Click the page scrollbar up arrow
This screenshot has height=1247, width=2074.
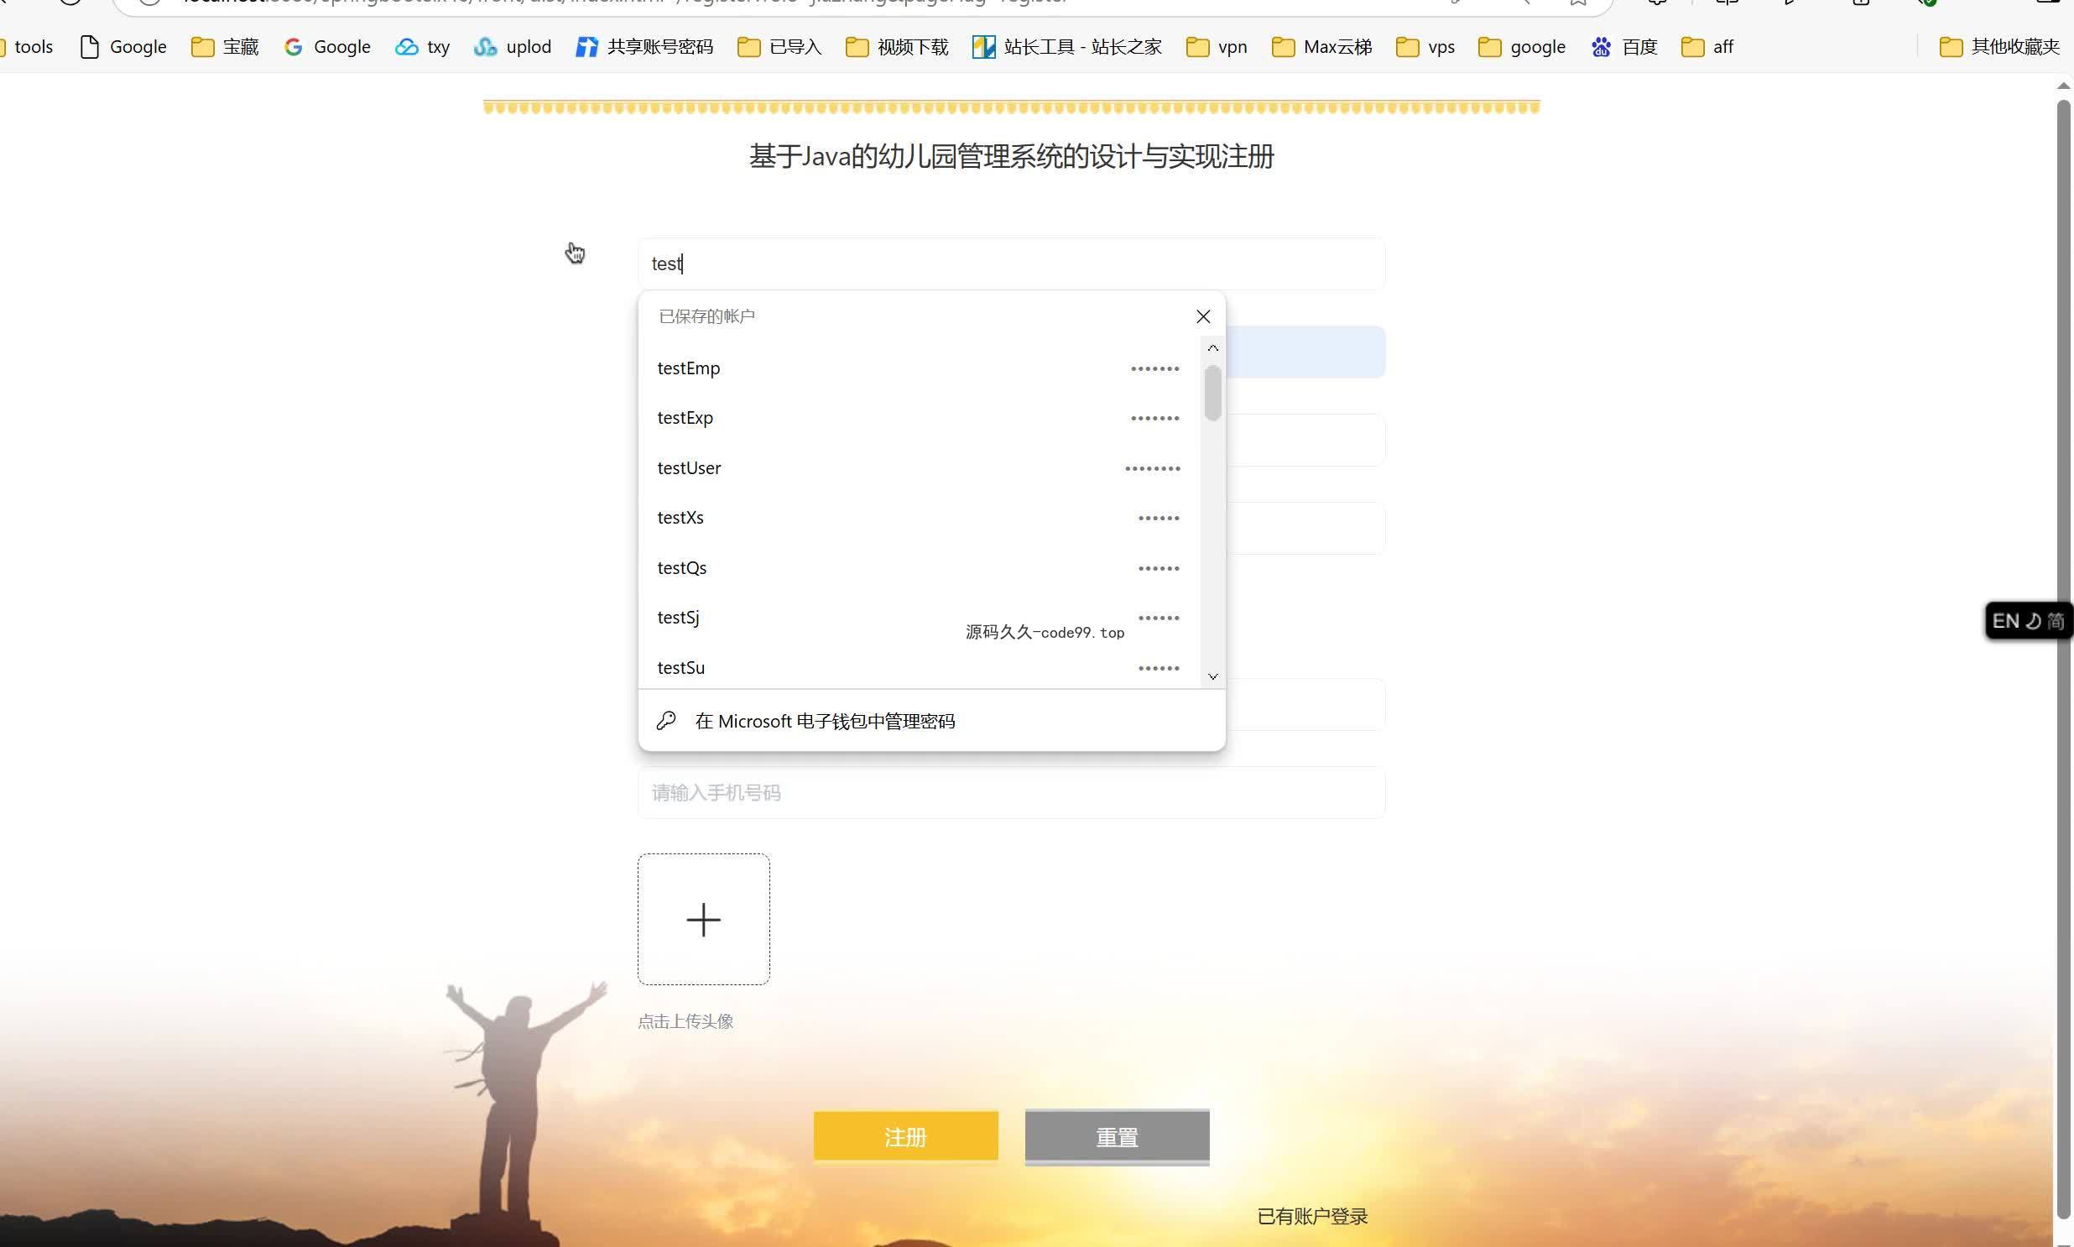pos(2063,86)
